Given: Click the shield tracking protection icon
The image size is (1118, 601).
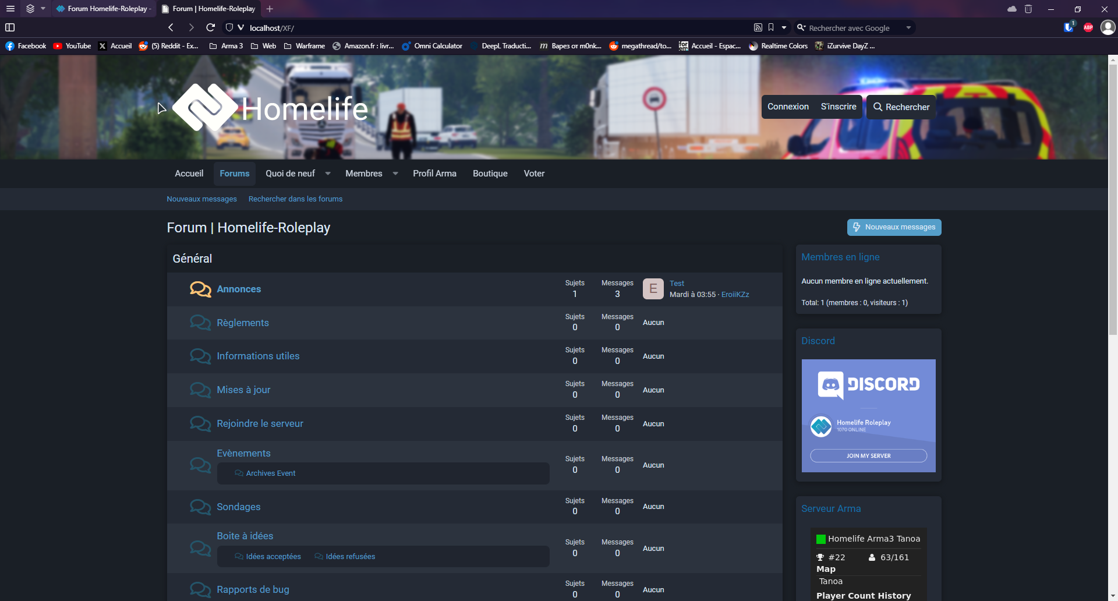Looking at the screenshot, I should (229, 27).
